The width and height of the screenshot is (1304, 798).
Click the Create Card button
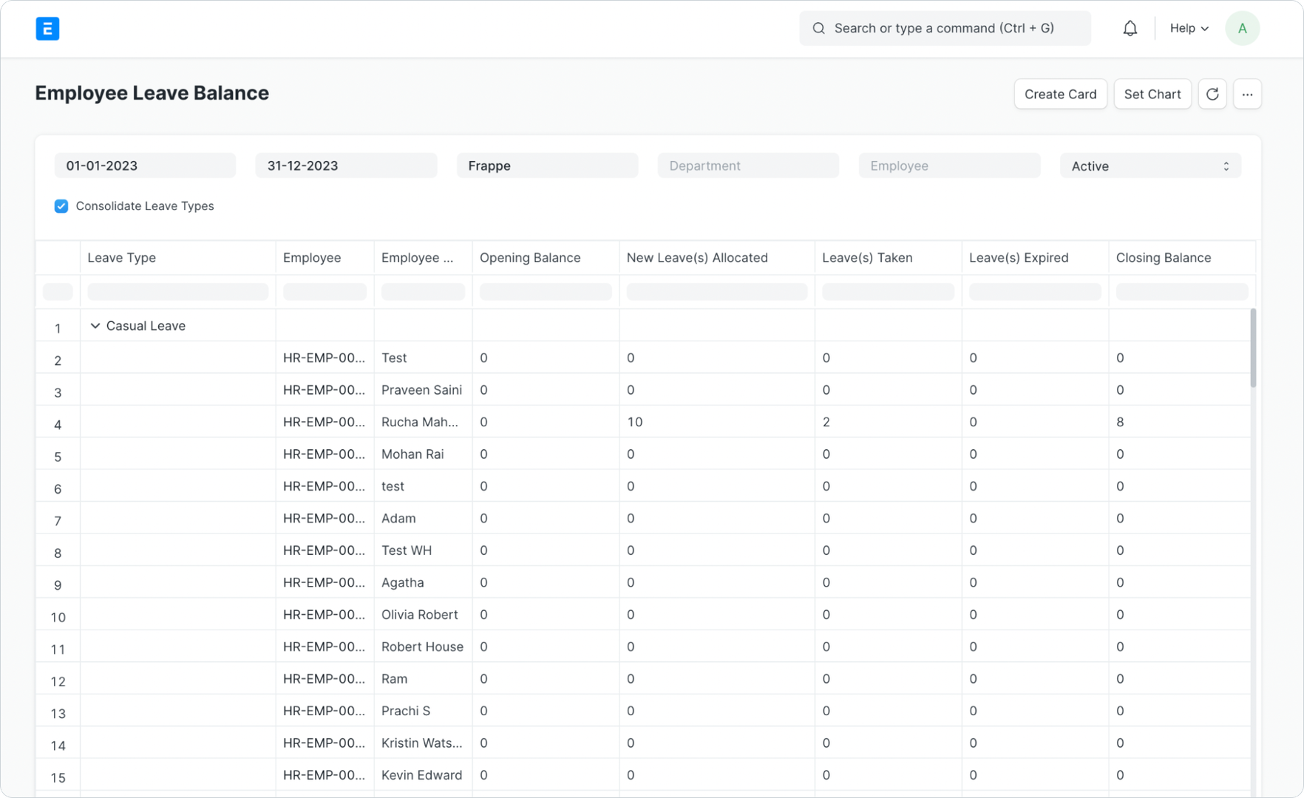(1060, 94)
